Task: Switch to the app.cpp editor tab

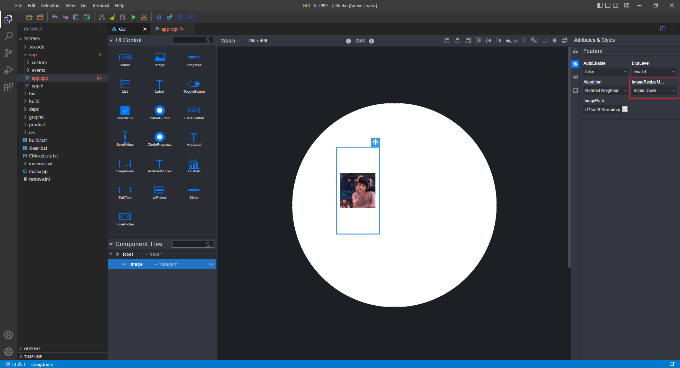Action: 170,29
